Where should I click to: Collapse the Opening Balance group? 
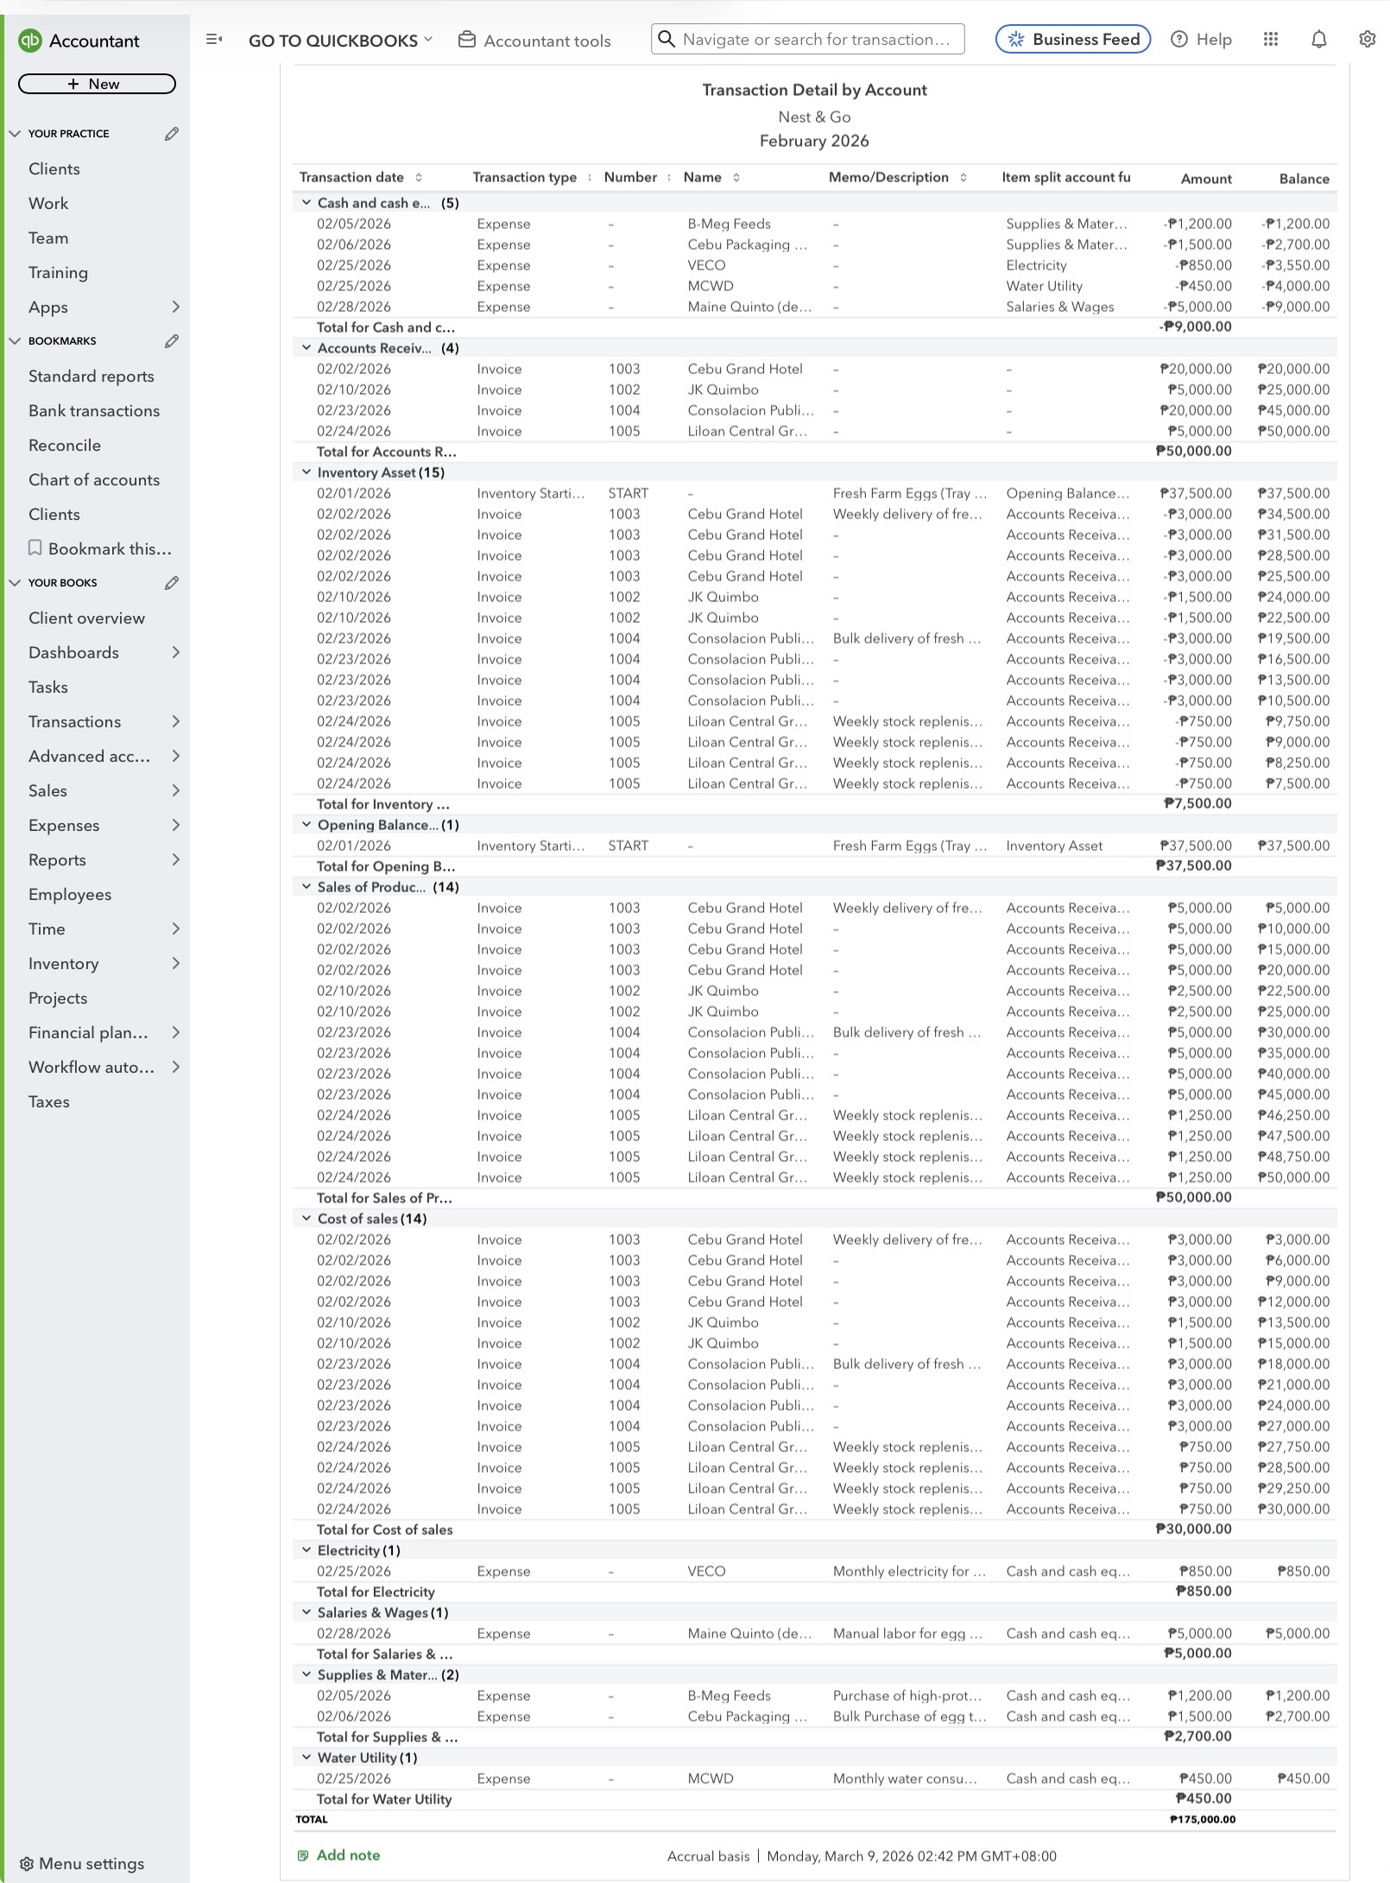(306, 824)
